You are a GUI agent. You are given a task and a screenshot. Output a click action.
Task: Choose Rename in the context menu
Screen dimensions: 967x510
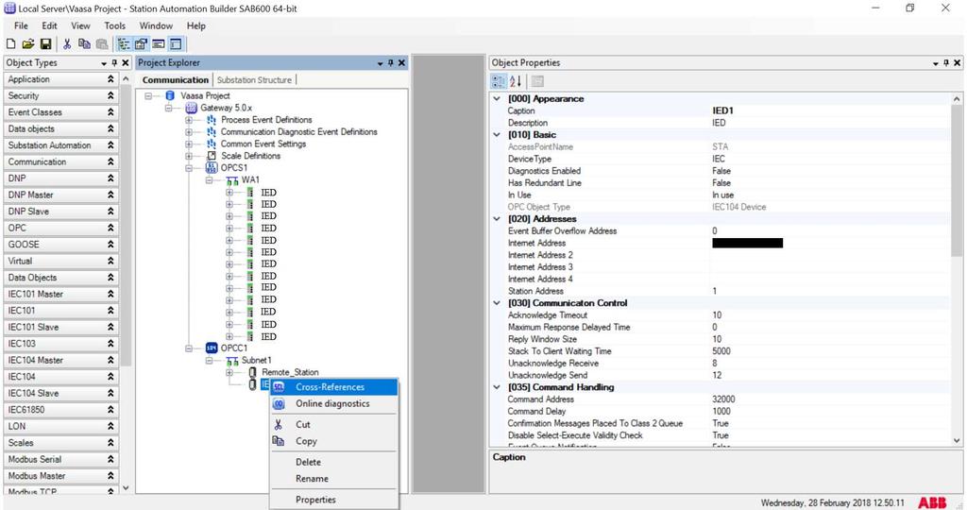point(333,479)
